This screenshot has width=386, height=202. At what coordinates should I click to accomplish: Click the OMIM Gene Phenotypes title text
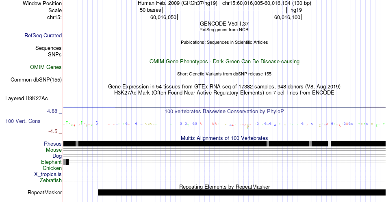[x=225, y=61]
